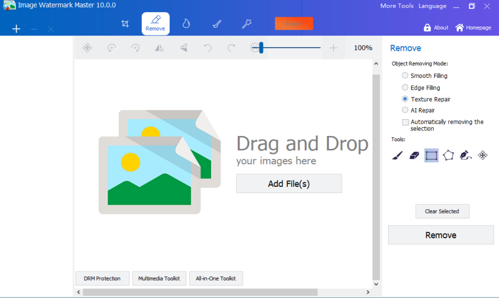This screenshot has width=499, height=298.
Task: Click the About lock icon
Action: [427, 27]
